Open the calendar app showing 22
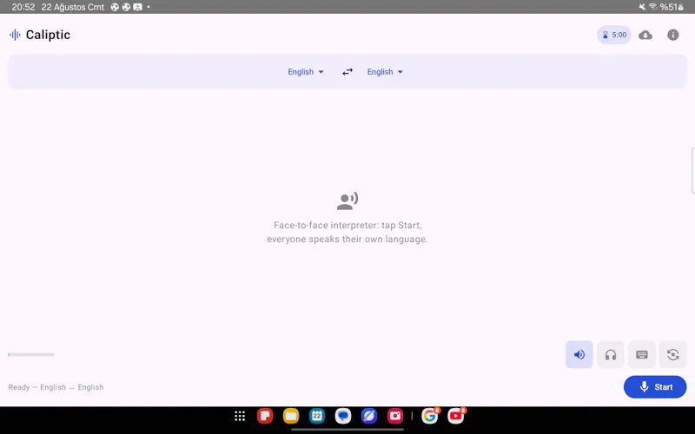Viewport: 695px width, 434px height. click(317, 416)
